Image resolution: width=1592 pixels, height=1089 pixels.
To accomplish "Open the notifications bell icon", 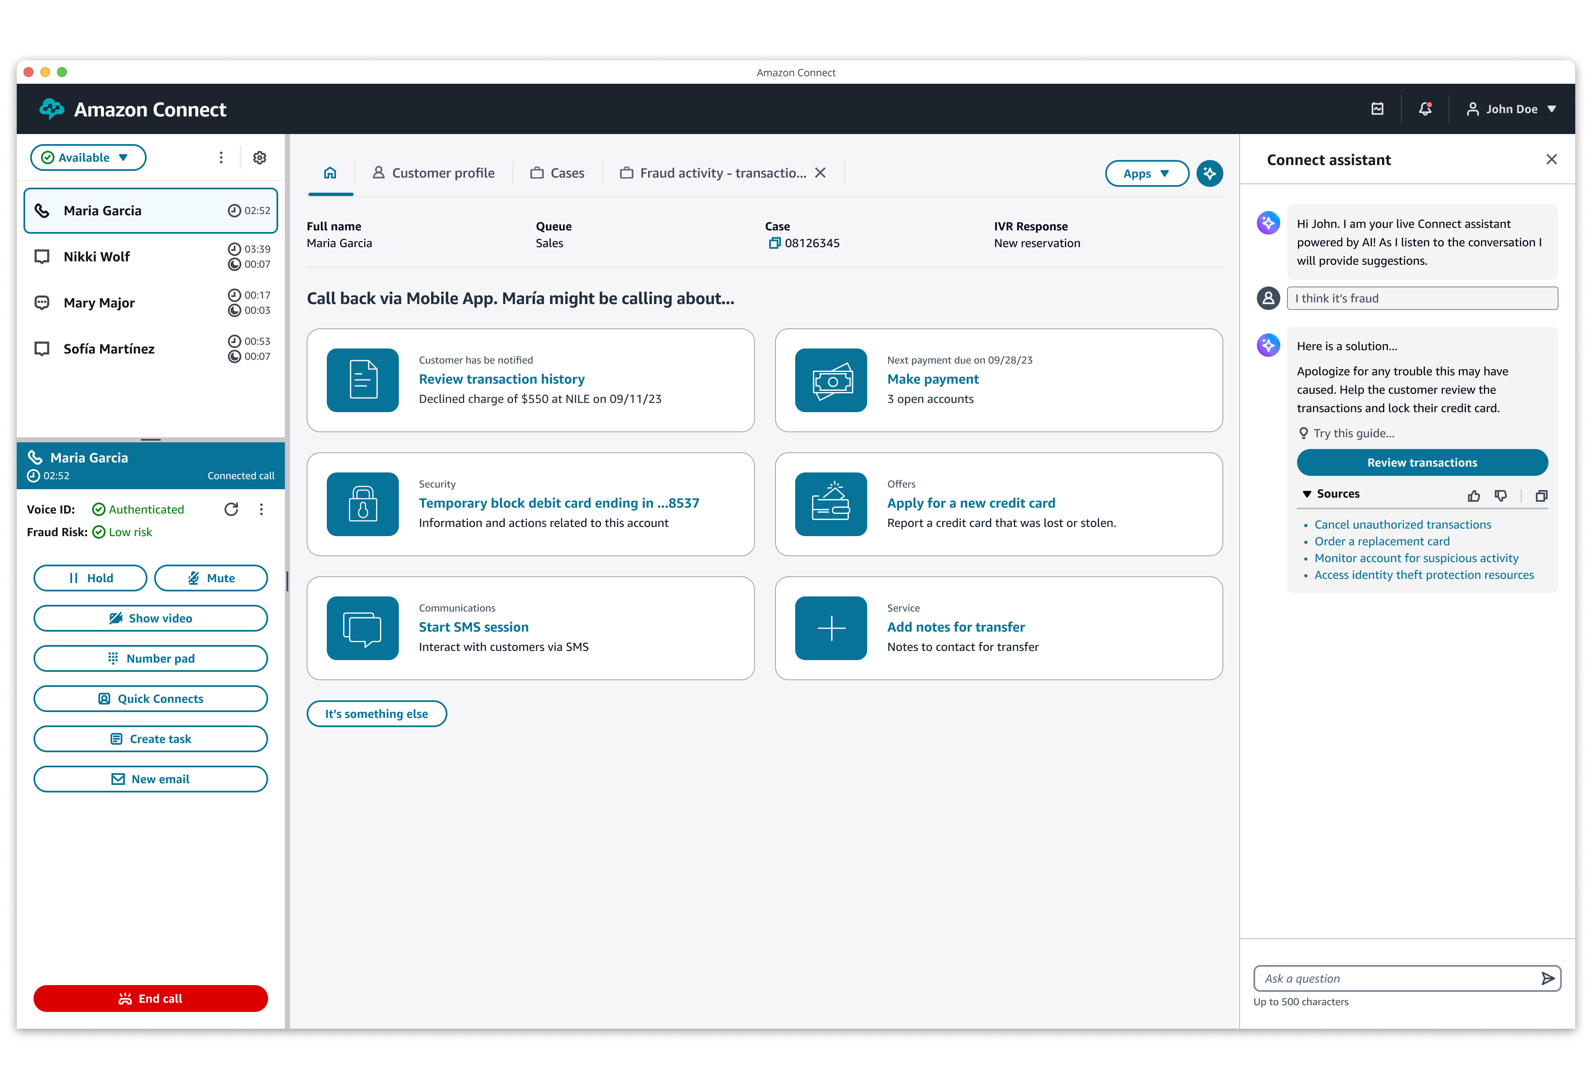I will point(1425,109).
